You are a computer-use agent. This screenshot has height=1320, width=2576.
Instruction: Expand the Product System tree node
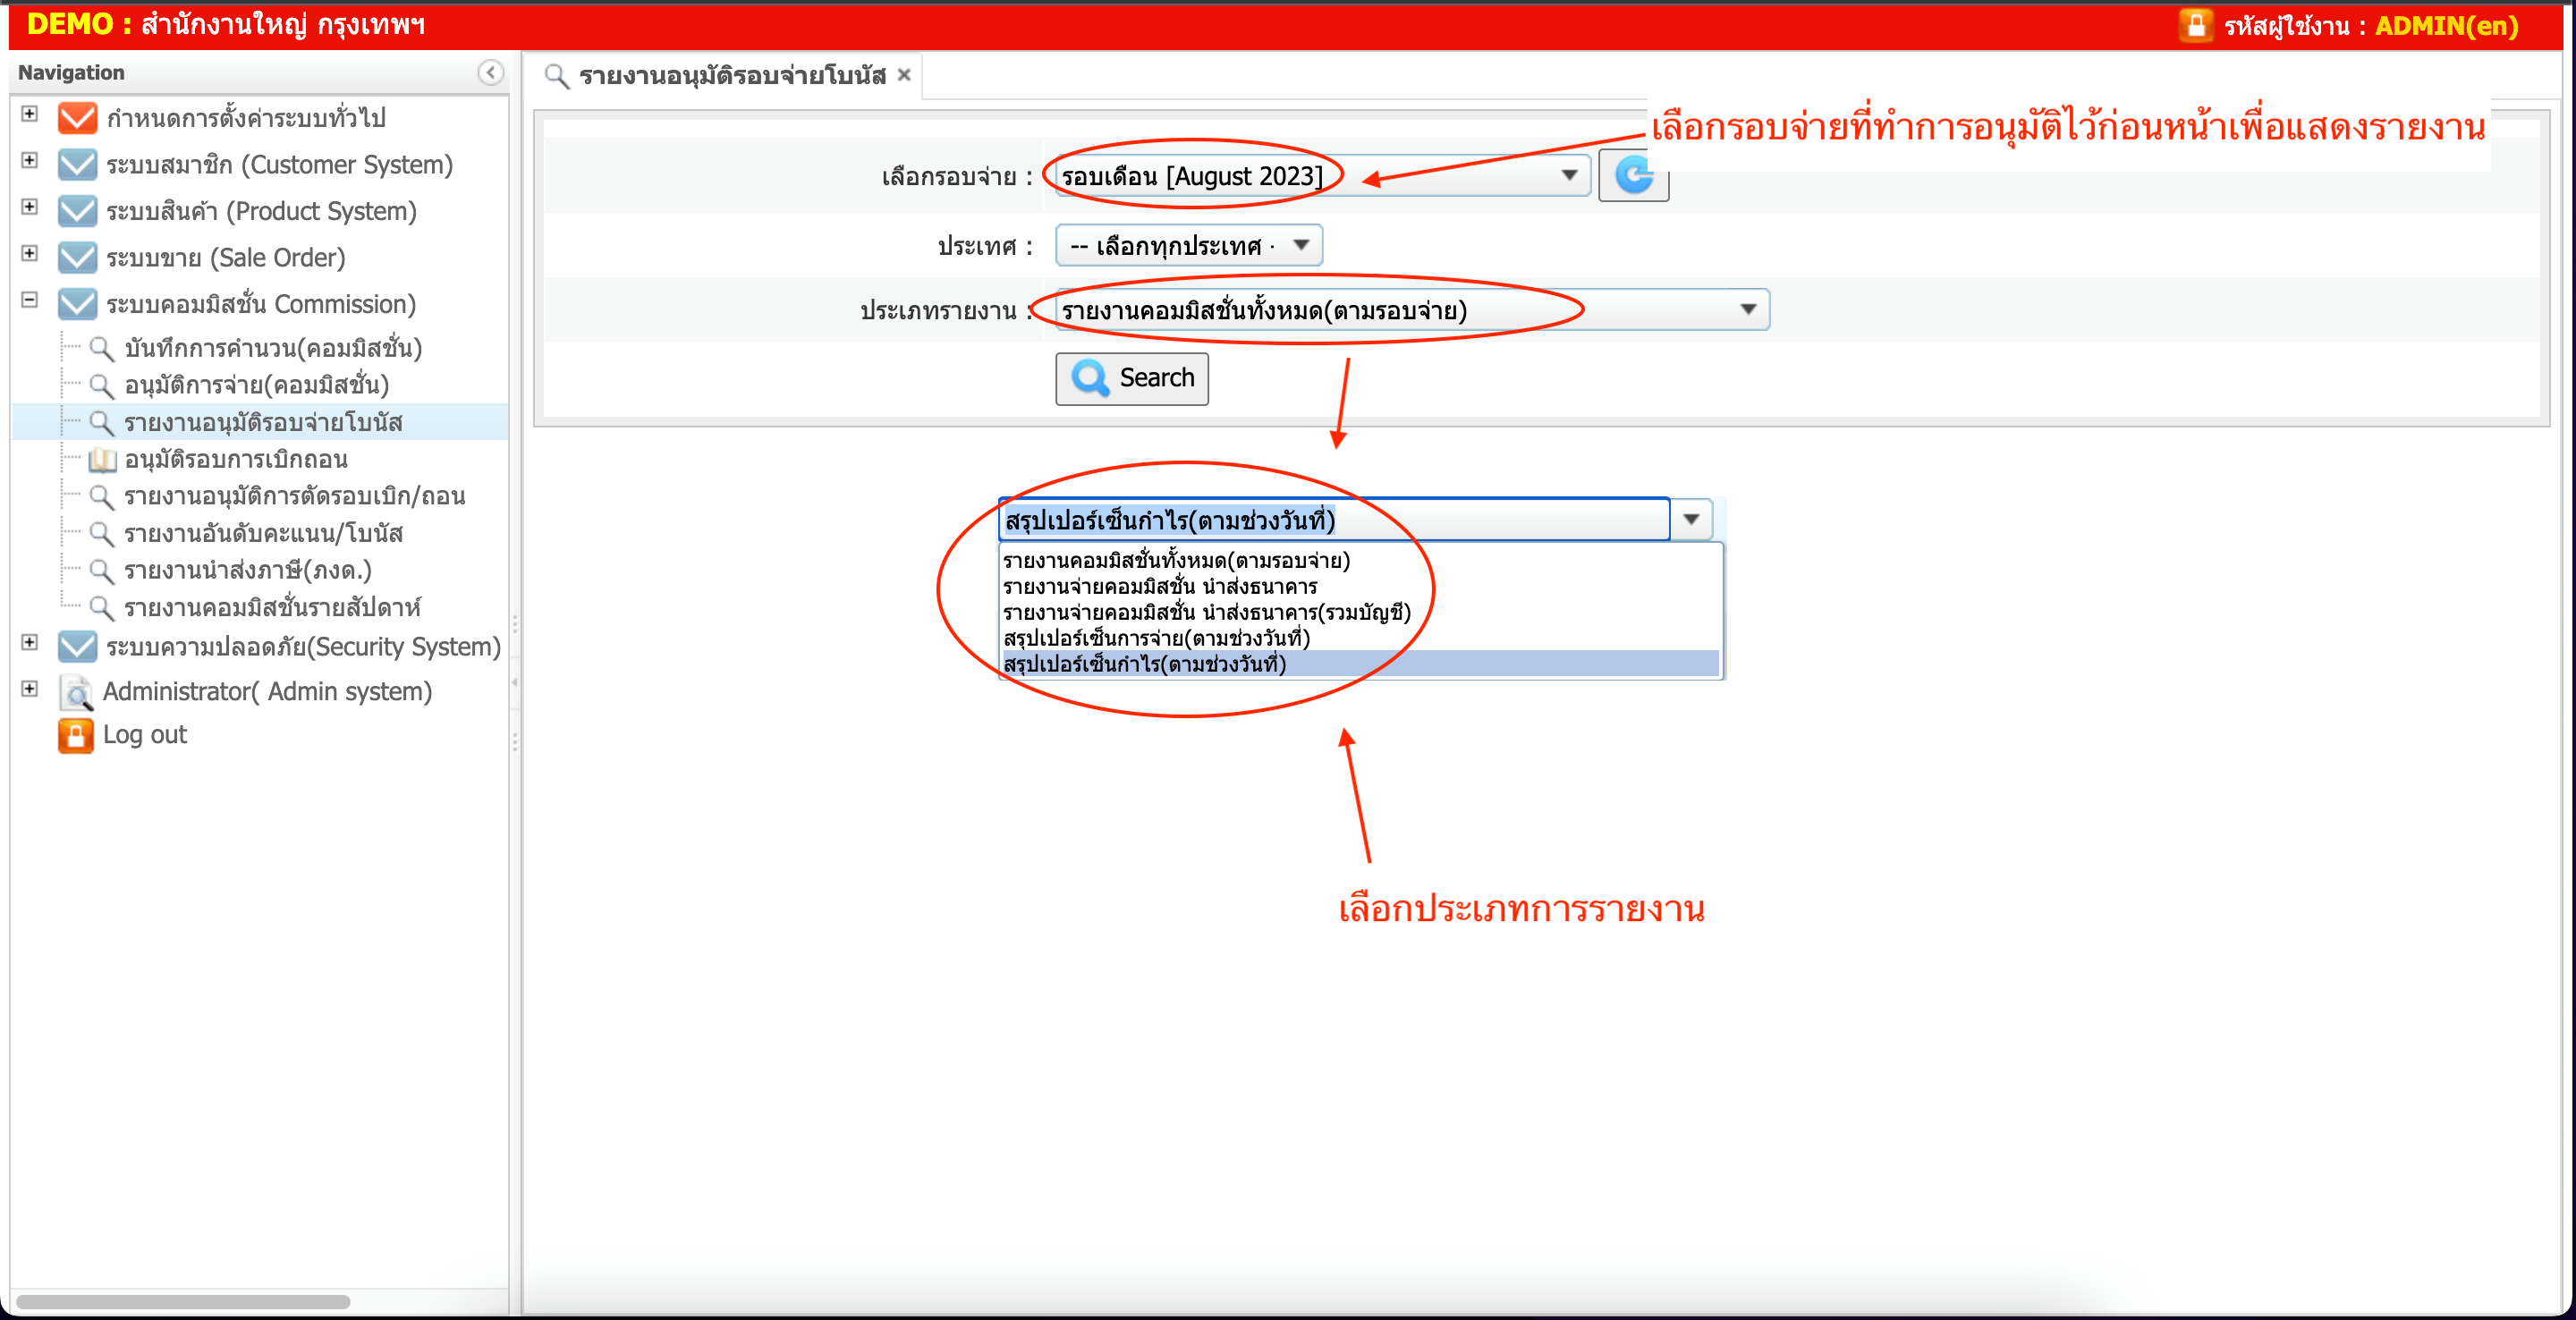point(29,207)
